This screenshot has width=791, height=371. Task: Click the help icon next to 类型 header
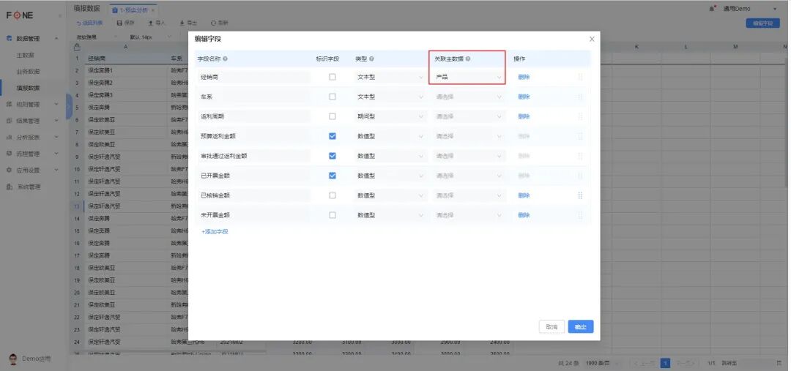click(x=371, y=59)
